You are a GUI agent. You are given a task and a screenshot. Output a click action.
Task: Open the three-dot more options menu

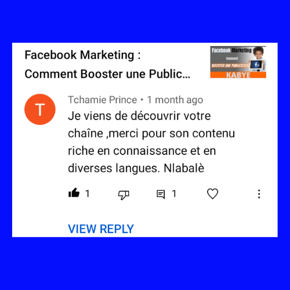[x=259, y=194]
